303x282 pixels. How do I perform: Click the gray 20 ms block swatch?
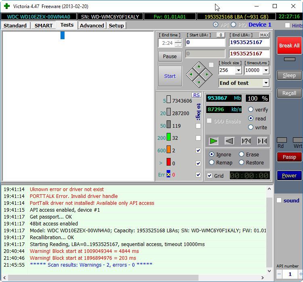click(169, 112)
